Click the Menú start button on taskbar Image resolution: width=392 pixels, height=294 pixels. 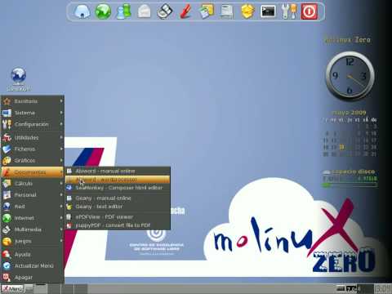12,288
